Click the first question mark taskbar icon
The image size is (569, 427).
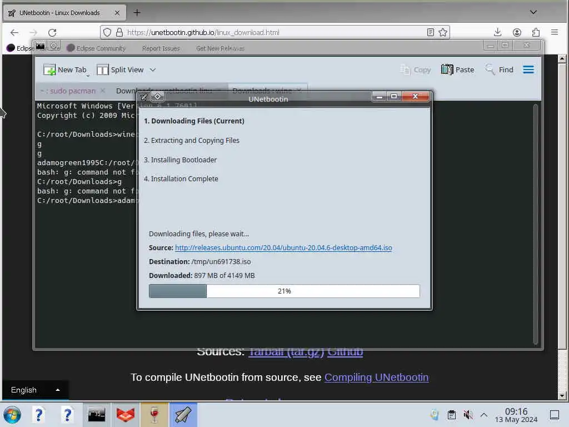(38, 415)
